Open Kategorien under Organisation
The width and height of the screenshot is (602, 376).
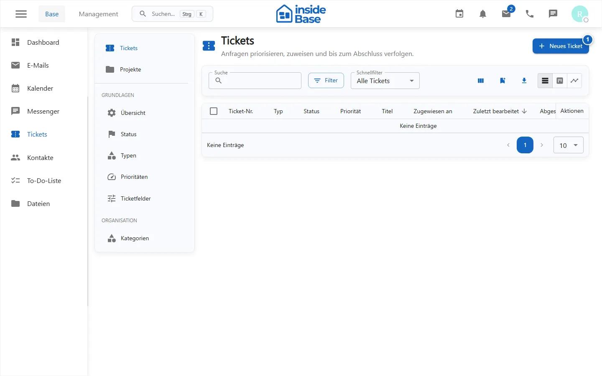tap(145, 238)
